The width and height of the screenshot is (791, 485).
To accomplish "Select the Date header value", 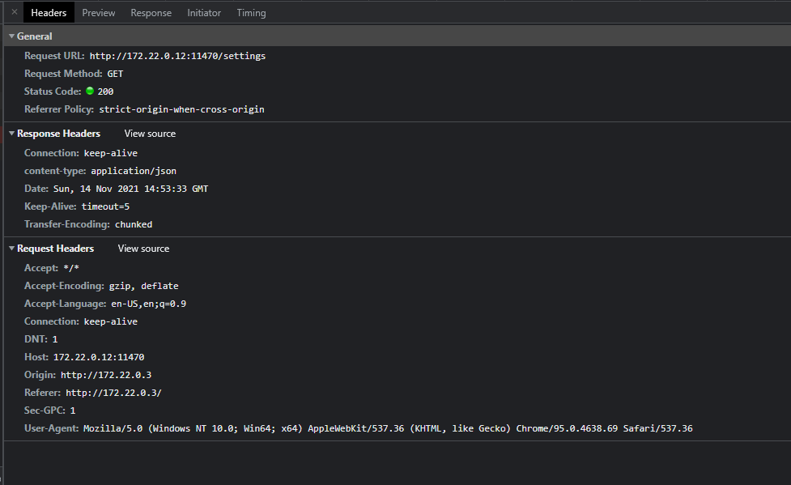I will [130, 189].
